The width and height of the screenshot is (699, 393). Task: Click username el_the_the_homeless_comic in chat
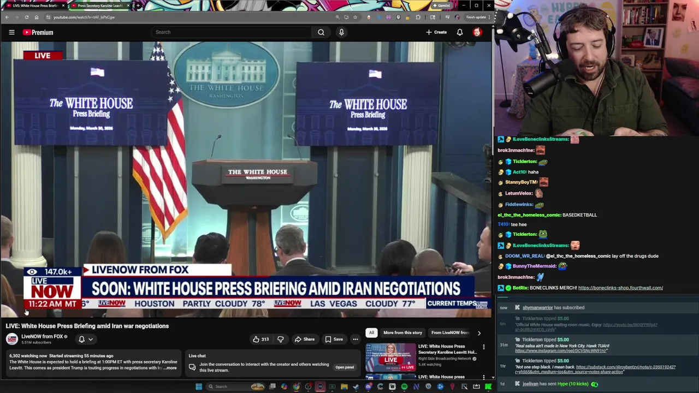pos(529,215)
